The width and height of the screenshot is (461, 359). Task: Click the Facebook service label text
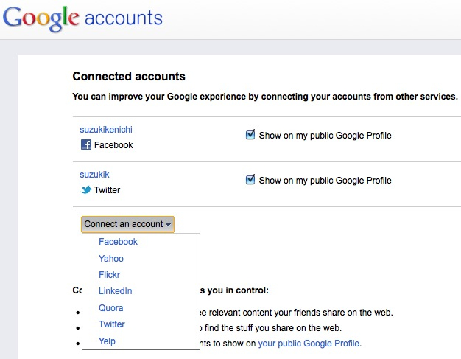(x=113, y=144)
